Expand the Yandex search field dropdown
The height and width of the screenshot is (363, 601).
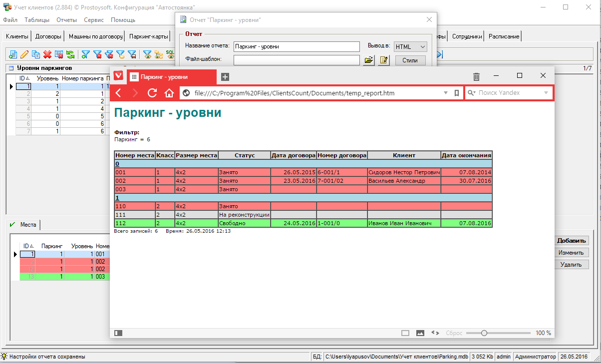tap(546, 93)
